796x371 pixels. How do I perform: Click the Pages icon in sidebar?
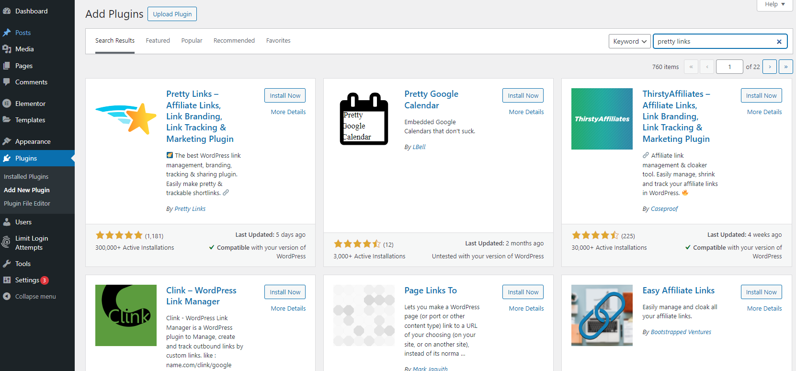(7, 66)
